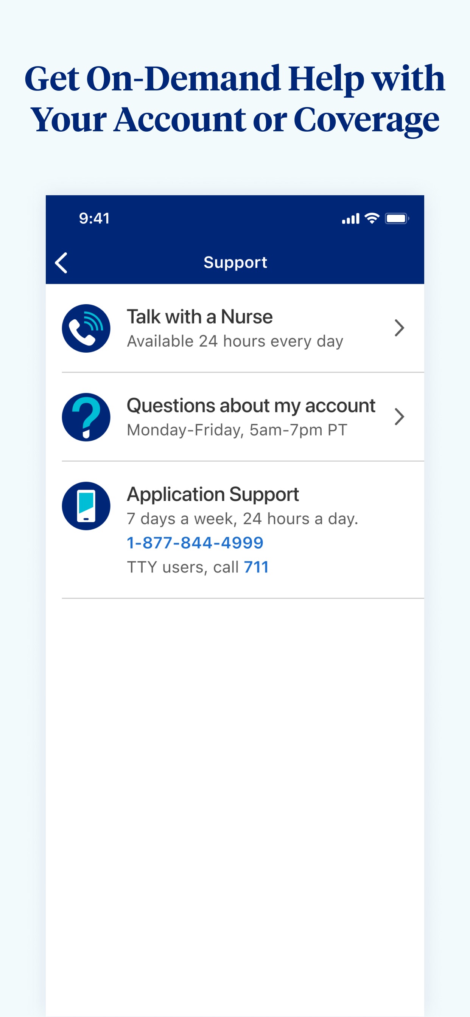Call the 711 TTY number link
Screen dimensions: 470x1017
click(256, 567)
